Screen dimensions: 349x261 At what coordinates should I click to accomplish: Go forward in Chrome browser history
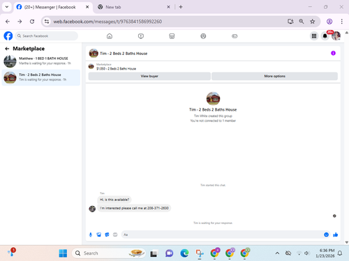point(20,22)
